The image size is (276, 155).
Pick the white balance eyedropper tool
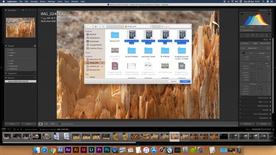click(243, 53)
